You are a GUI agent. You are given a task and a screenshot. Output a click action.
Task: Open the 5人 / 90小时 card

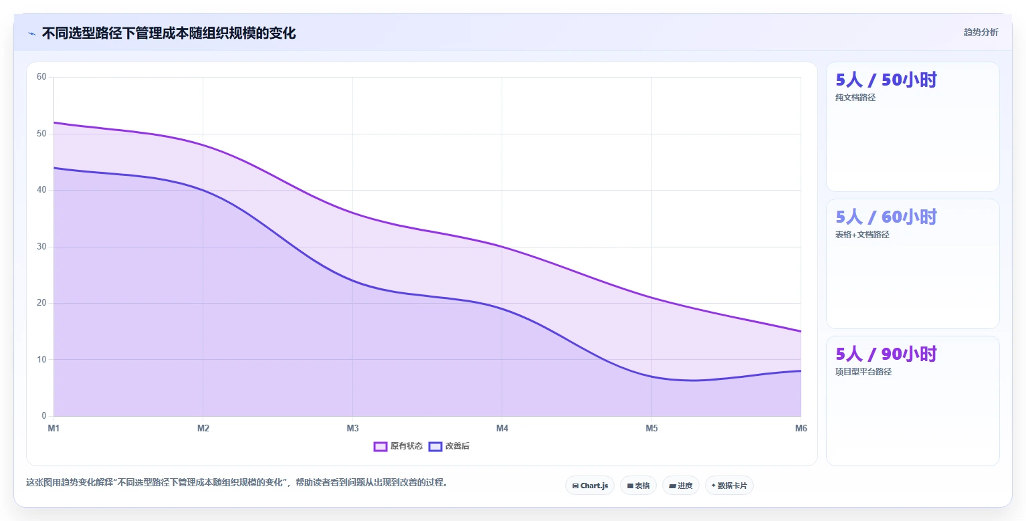pyautogui.click(x=913, y=401)
